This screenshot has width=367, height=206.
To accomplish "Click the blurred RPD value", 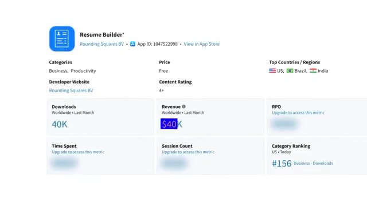I will [284, 124].
